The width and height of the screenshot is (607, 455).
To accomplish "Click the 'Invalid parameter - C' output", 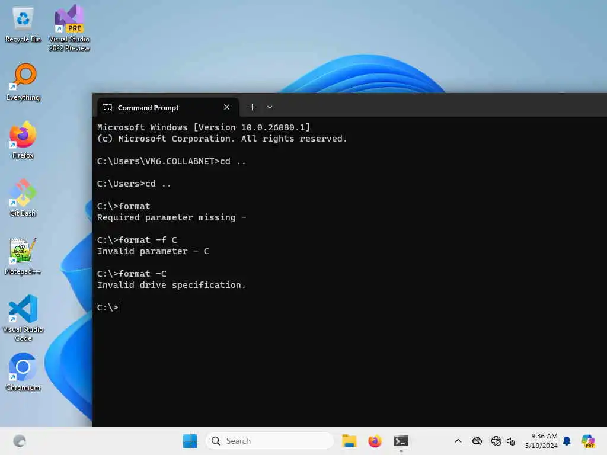I will tap(153, 251).
